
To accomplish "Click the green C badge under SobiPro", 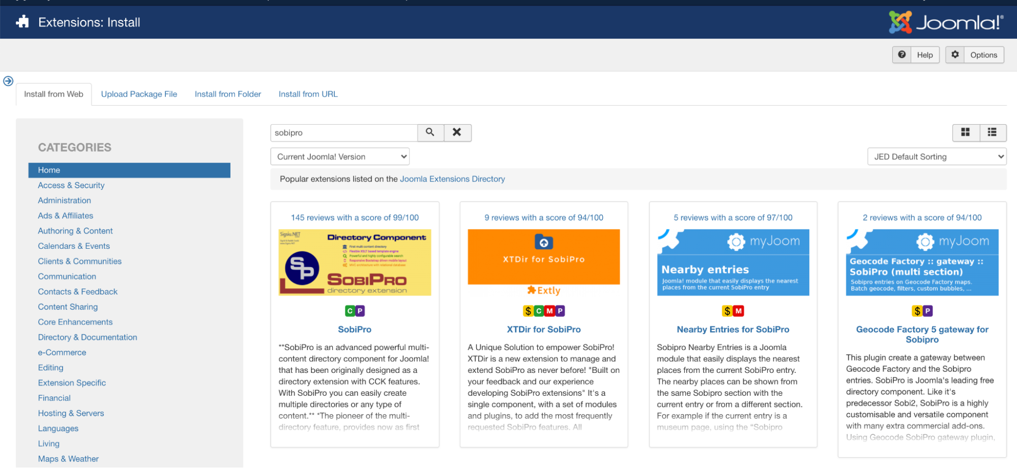I will click(x=350, y=311).
